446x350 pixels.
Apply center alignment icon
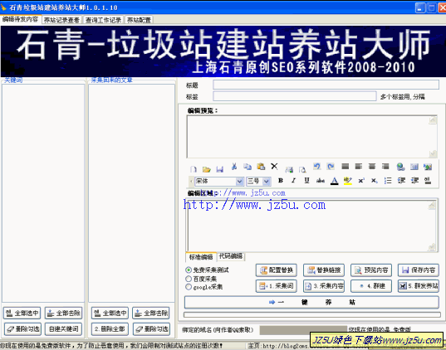372,167
